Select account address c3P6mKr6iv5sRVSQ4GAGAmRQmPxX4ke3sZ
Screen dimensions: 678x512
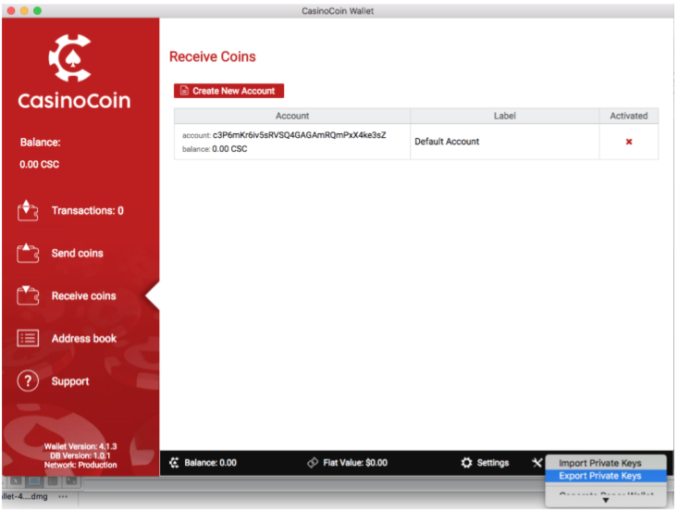(x=299, y=135)
